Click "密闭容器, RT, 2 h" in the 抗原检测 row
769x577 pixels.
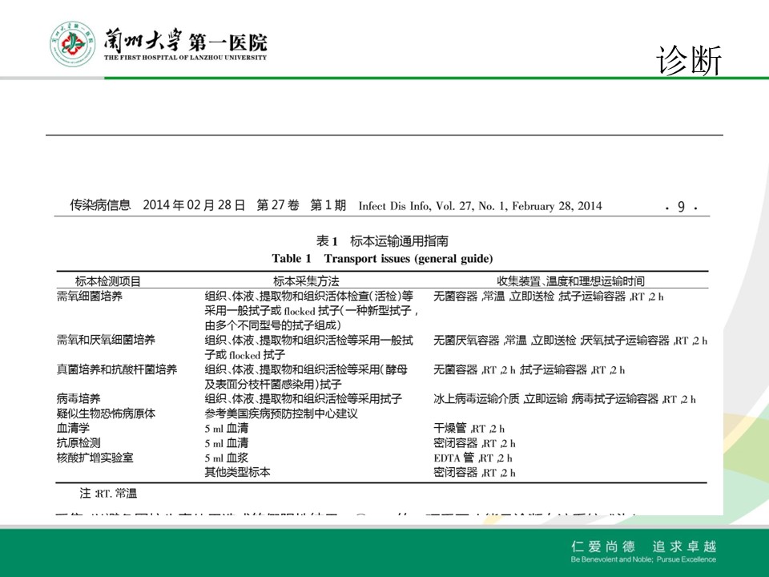click(474, 443)
